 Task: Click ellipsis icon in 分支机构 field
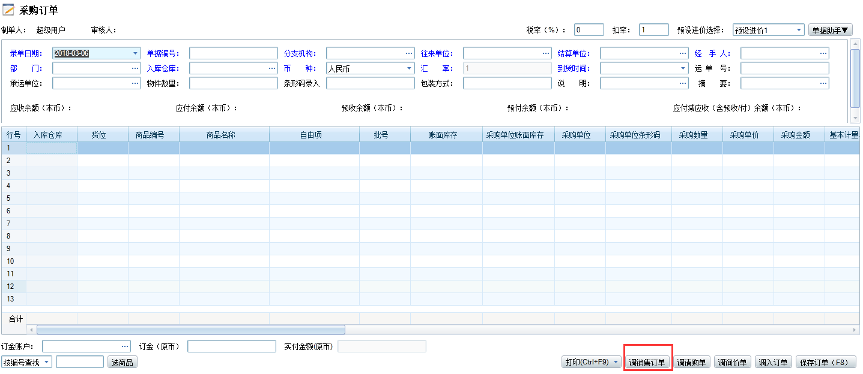[x=409, y=53]
